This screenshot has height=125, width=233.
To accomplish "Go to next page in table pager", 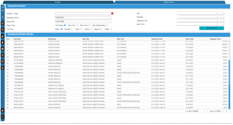I will 223,111.
